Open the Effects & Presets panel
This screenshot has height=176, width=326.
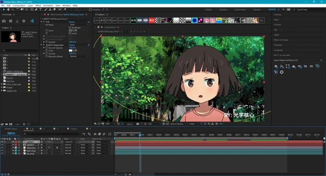coord(281,40)
